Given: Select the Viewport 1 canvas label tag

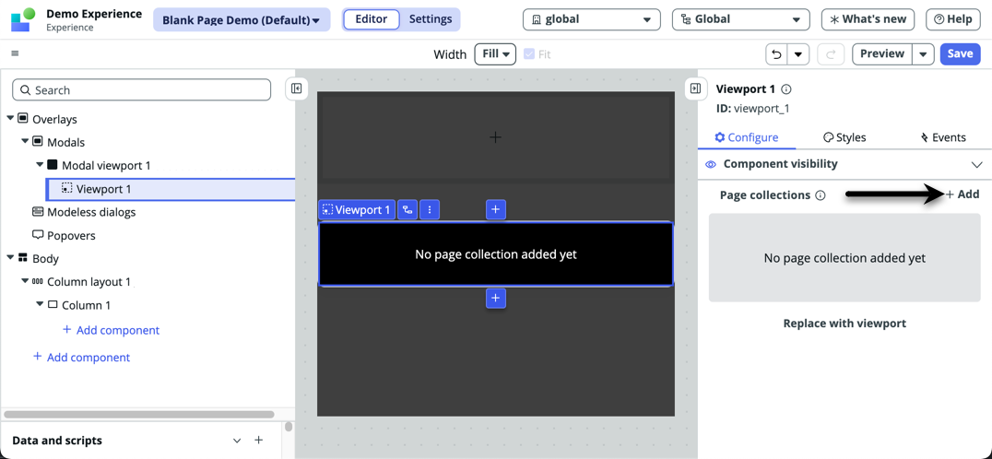Looking at the screenshot, I should (x=357, y=210).
